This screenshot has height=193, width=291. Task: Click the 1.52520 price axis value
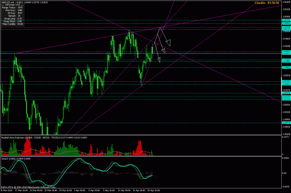[x=287, y=75]
